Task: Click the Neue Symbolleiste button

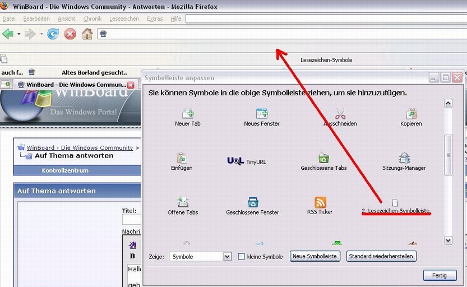Action: tap(315, 256)
